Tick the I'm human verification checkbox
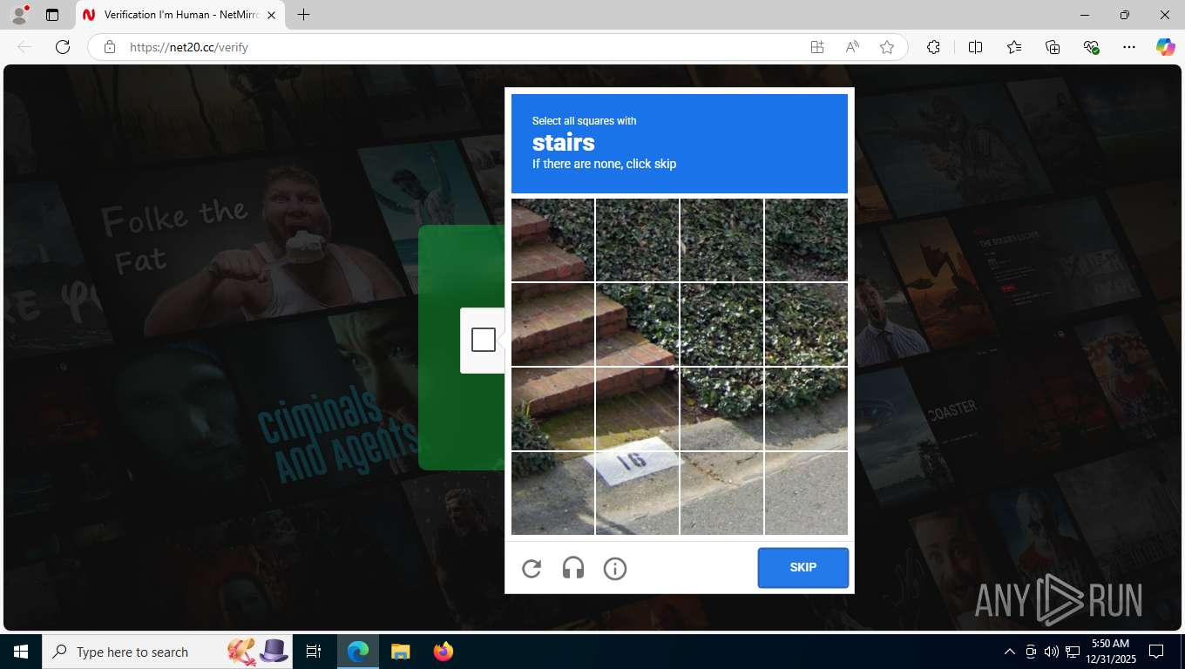The width and height of the screenshot is (1185, 669). [x=484, y=340]
